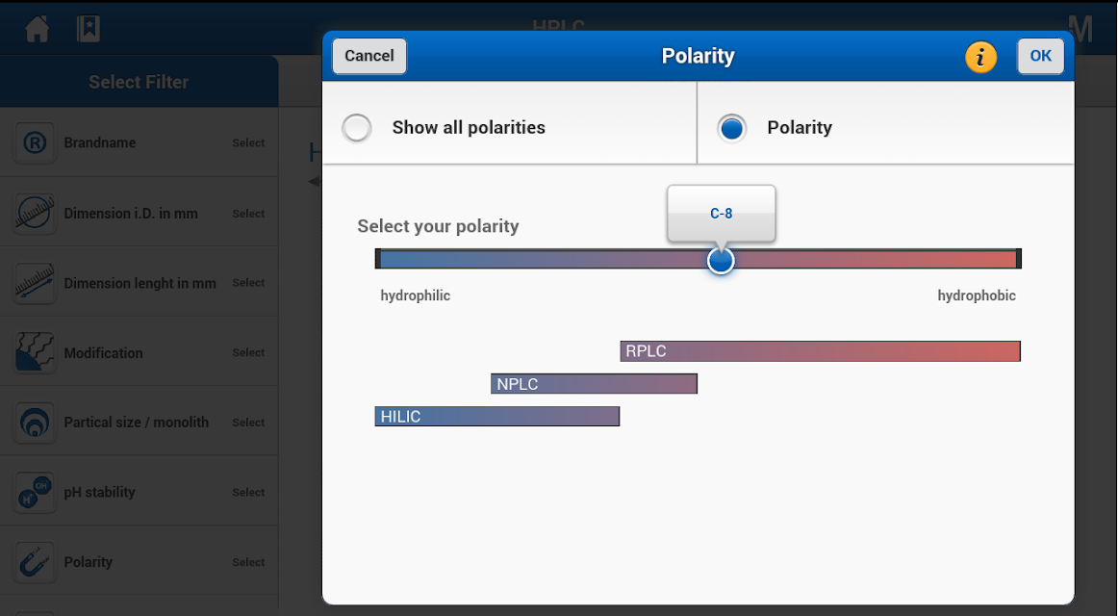Click the Modification filter icon
Viewport: 1118px width, 616px height.
tap(35, 353)
